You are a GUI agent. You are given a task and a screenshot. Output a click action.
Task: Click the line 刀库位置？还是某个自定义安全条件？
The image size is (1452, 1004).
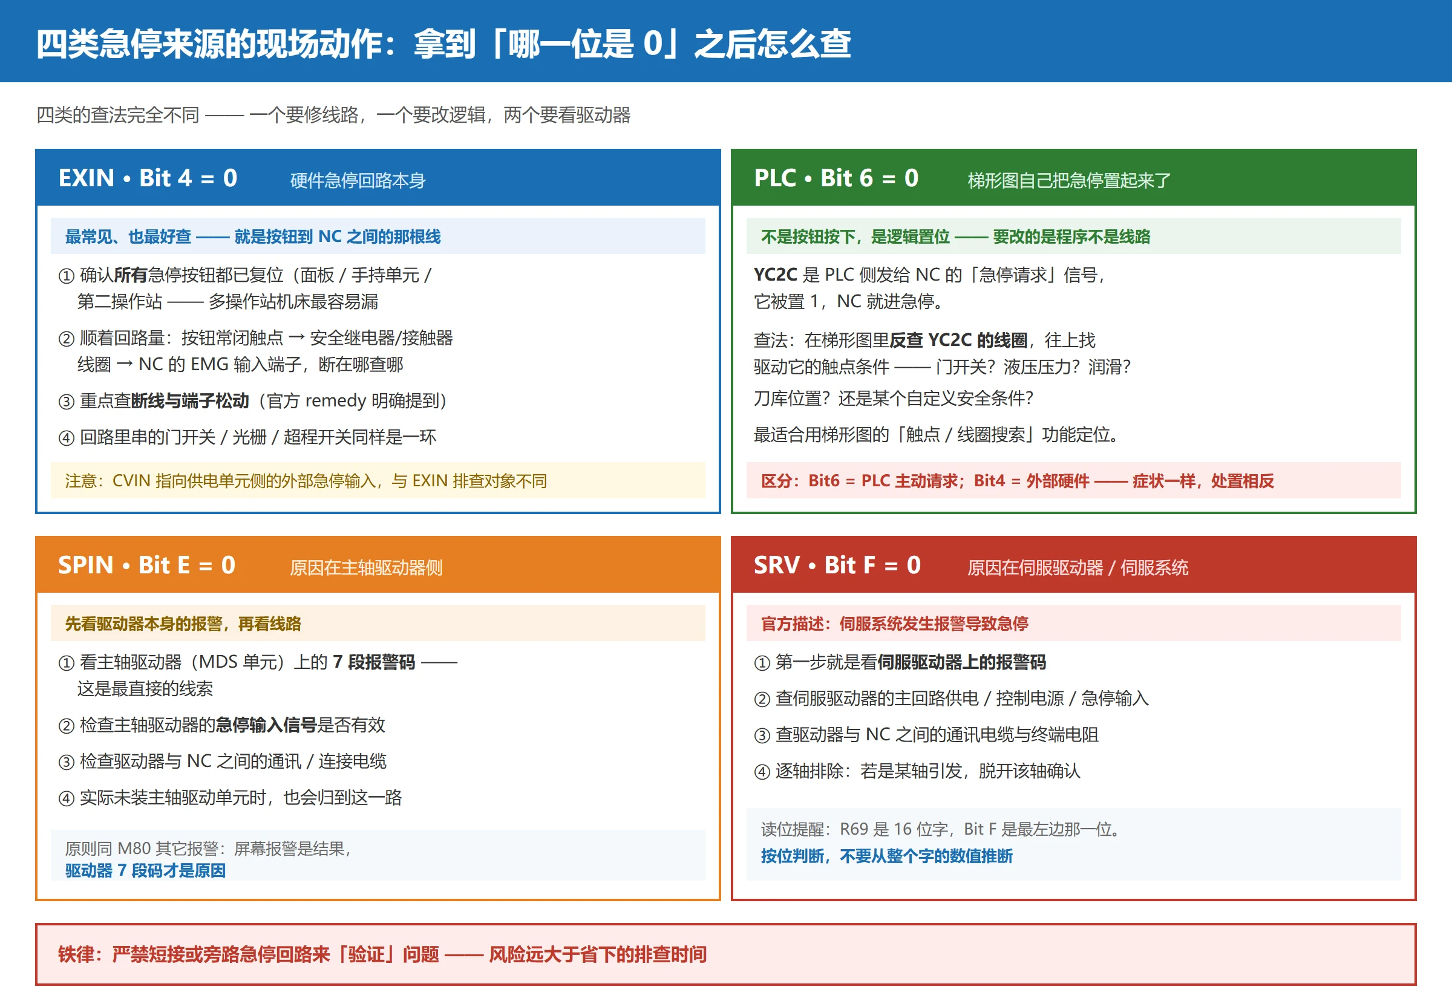[x=894, y=398]
